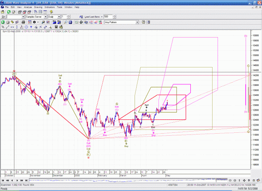Click the blue icon left of Load Last Bars

(x=81, y=17)
